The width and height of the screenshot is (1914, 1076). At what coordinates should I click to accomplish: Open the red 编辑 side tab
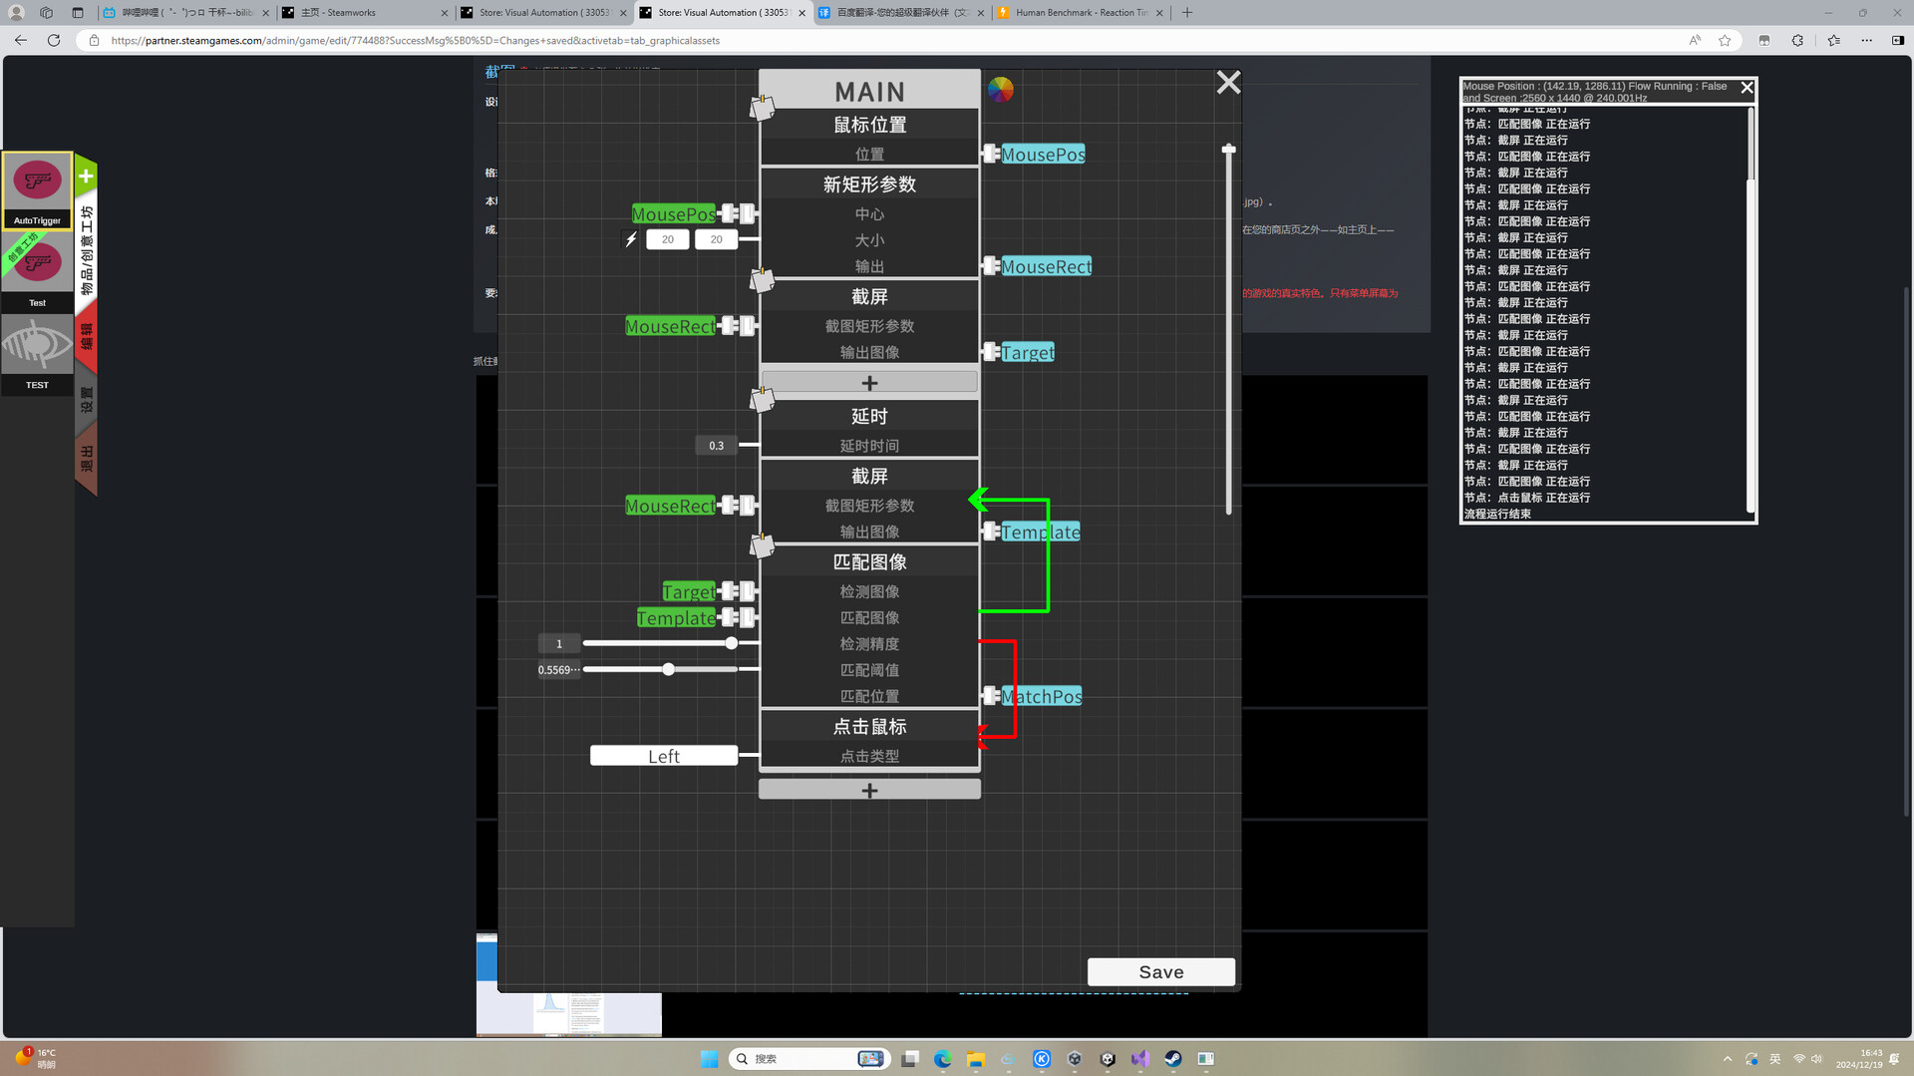pos(87,336)
